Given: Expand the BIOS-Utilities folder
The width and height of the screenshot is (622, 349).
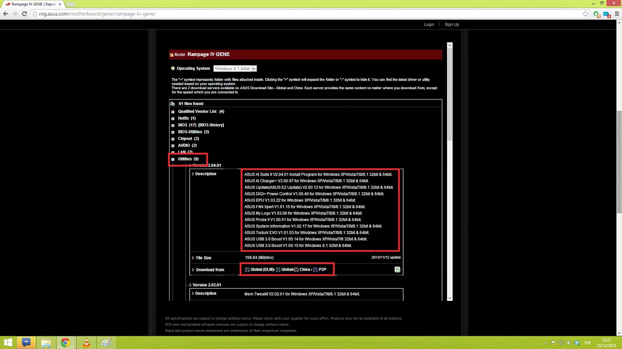Looking at the screenshot, I should point(173,132).
